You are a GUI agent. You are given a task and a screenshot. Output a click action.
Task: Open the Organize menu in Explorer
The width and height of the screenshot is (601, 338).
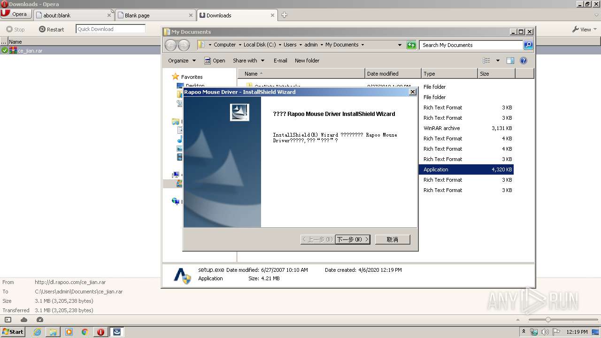182,61
